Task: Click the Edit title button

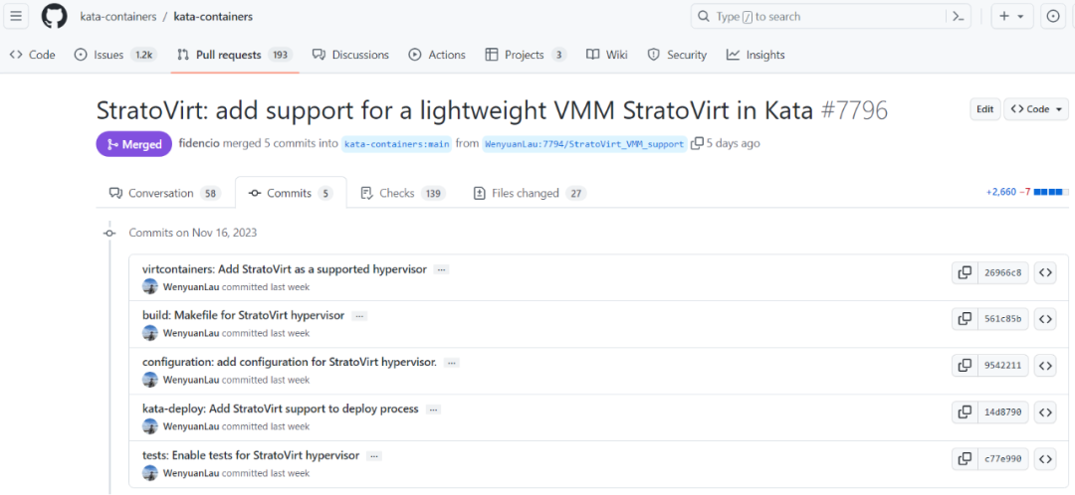Action: click(984, 109)
